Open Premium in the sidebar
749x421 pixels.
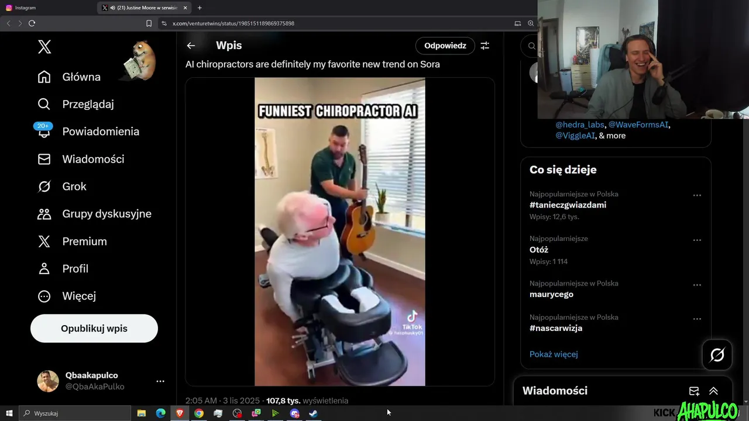tap(72, 241)
